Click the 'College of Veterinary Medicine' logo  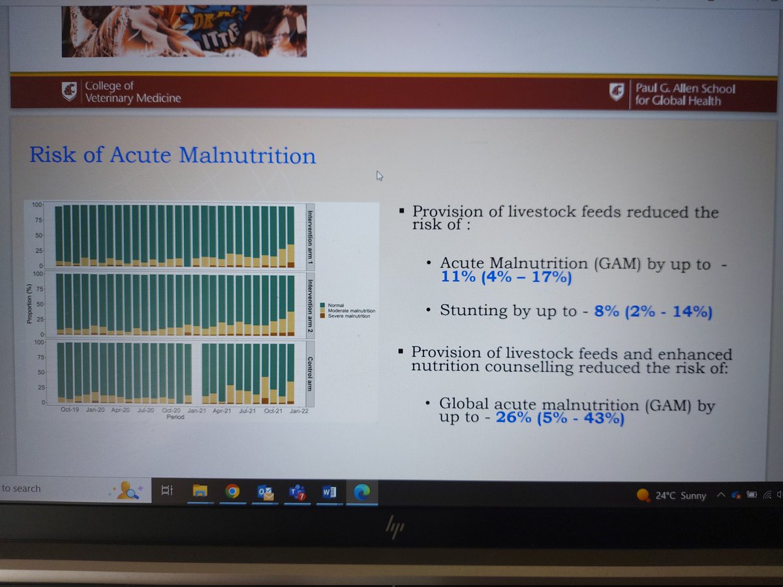121,92
